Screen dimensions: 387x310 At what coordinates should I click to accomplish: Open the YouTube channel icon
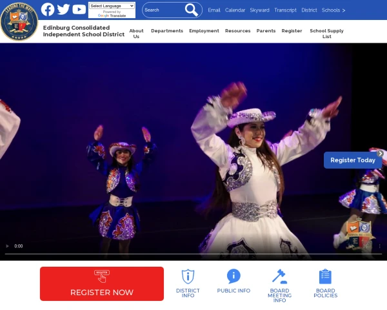pyautogui.click(x=79, y=10)
